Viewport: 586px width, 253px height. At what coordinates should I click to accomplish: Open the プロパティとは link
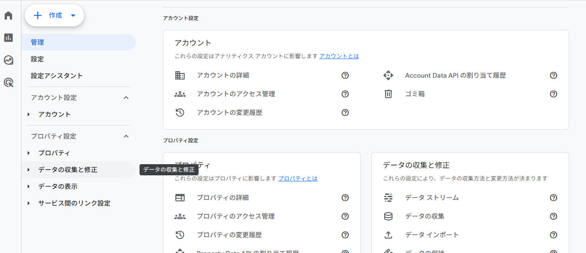(298, 178)
